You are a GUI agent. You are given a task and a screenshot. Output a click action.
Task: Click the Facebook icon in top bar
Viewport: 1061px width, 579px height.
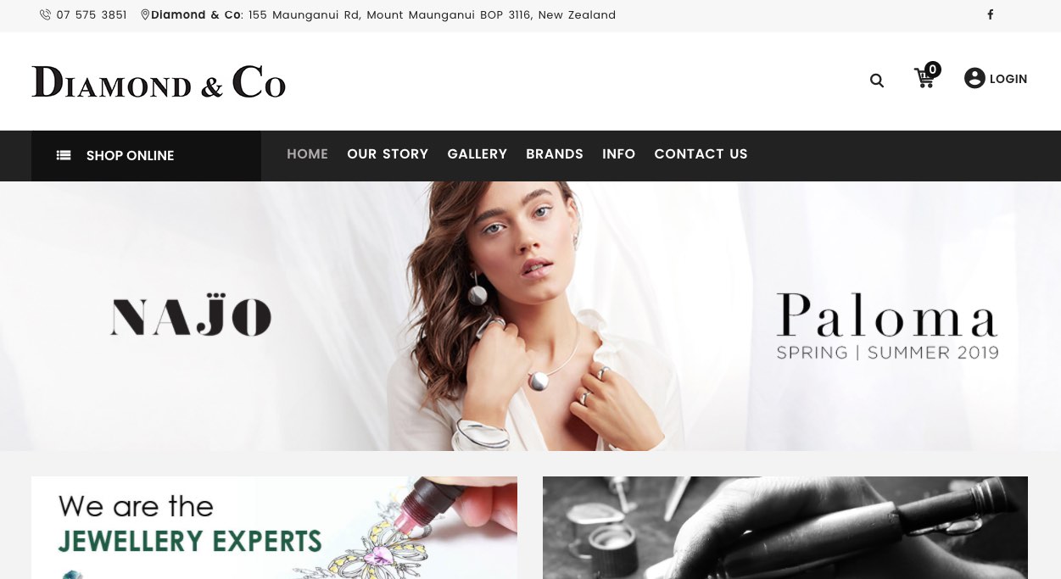click(990, 14)
